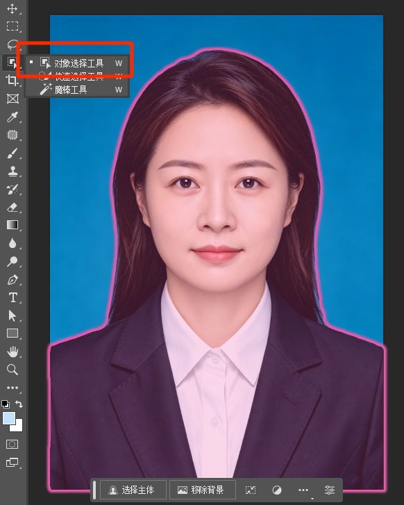The image size is (404, 505).
Task: Reset default foreground and background colors
Action: point(6,404)
